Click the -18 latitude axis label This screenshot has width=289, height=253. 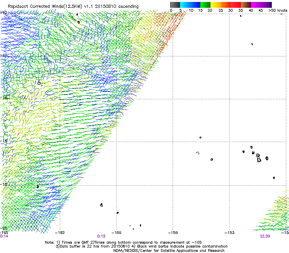(x=4, y=184)
